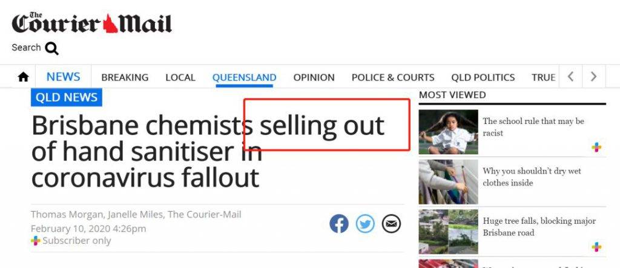Go to the home icon in navigation
This screenshot has width=620, height=268.
point(24,77)
